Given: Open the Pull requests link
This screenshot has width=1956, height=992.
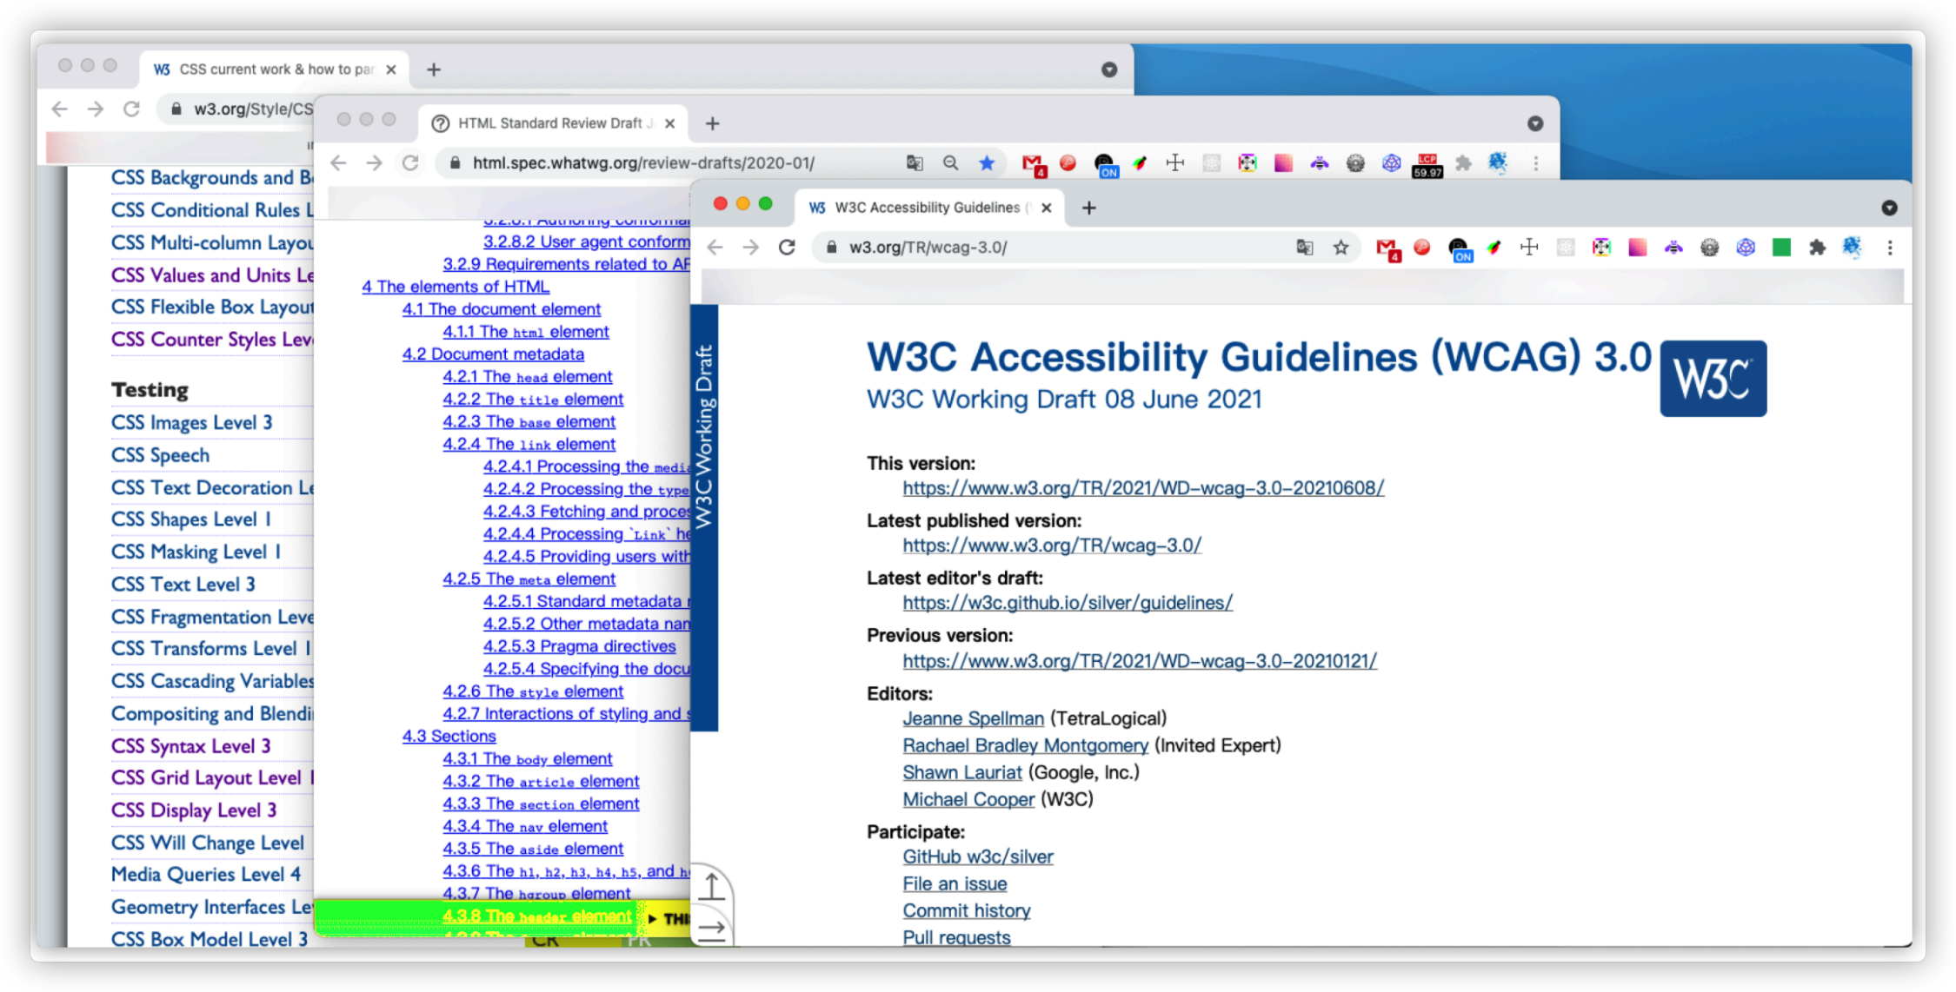Looking at the screenshot, I should 956,937.
